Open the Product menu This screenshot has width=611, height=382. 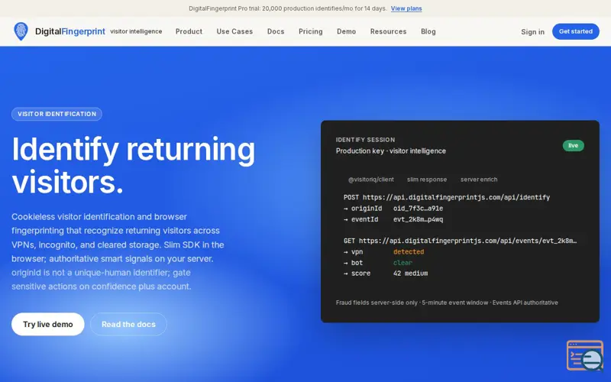pyautogui.click(x=189, y=31)
